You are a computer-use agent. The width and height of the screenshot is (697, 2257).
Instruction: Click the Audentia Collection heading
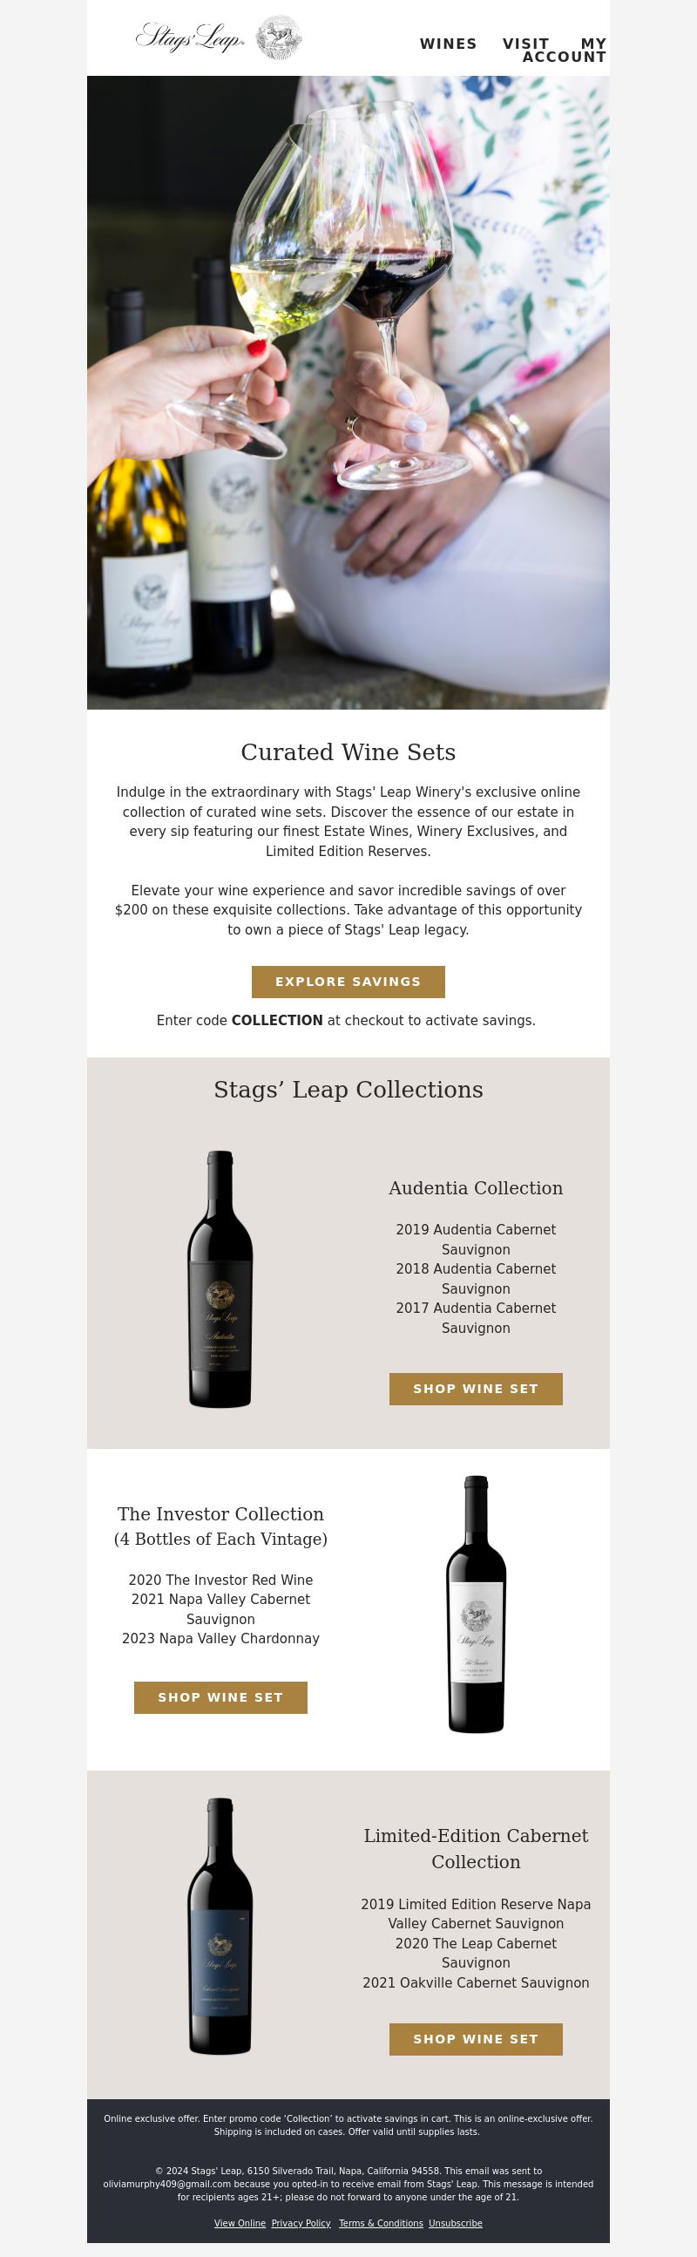tap(477, 1187)
